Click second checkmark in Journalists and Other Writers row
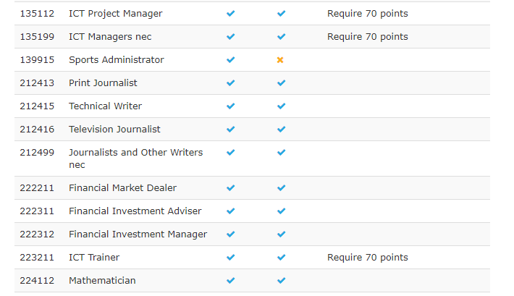Image resolution: width=514 pixels, height=296 pixels. (281, 153)
